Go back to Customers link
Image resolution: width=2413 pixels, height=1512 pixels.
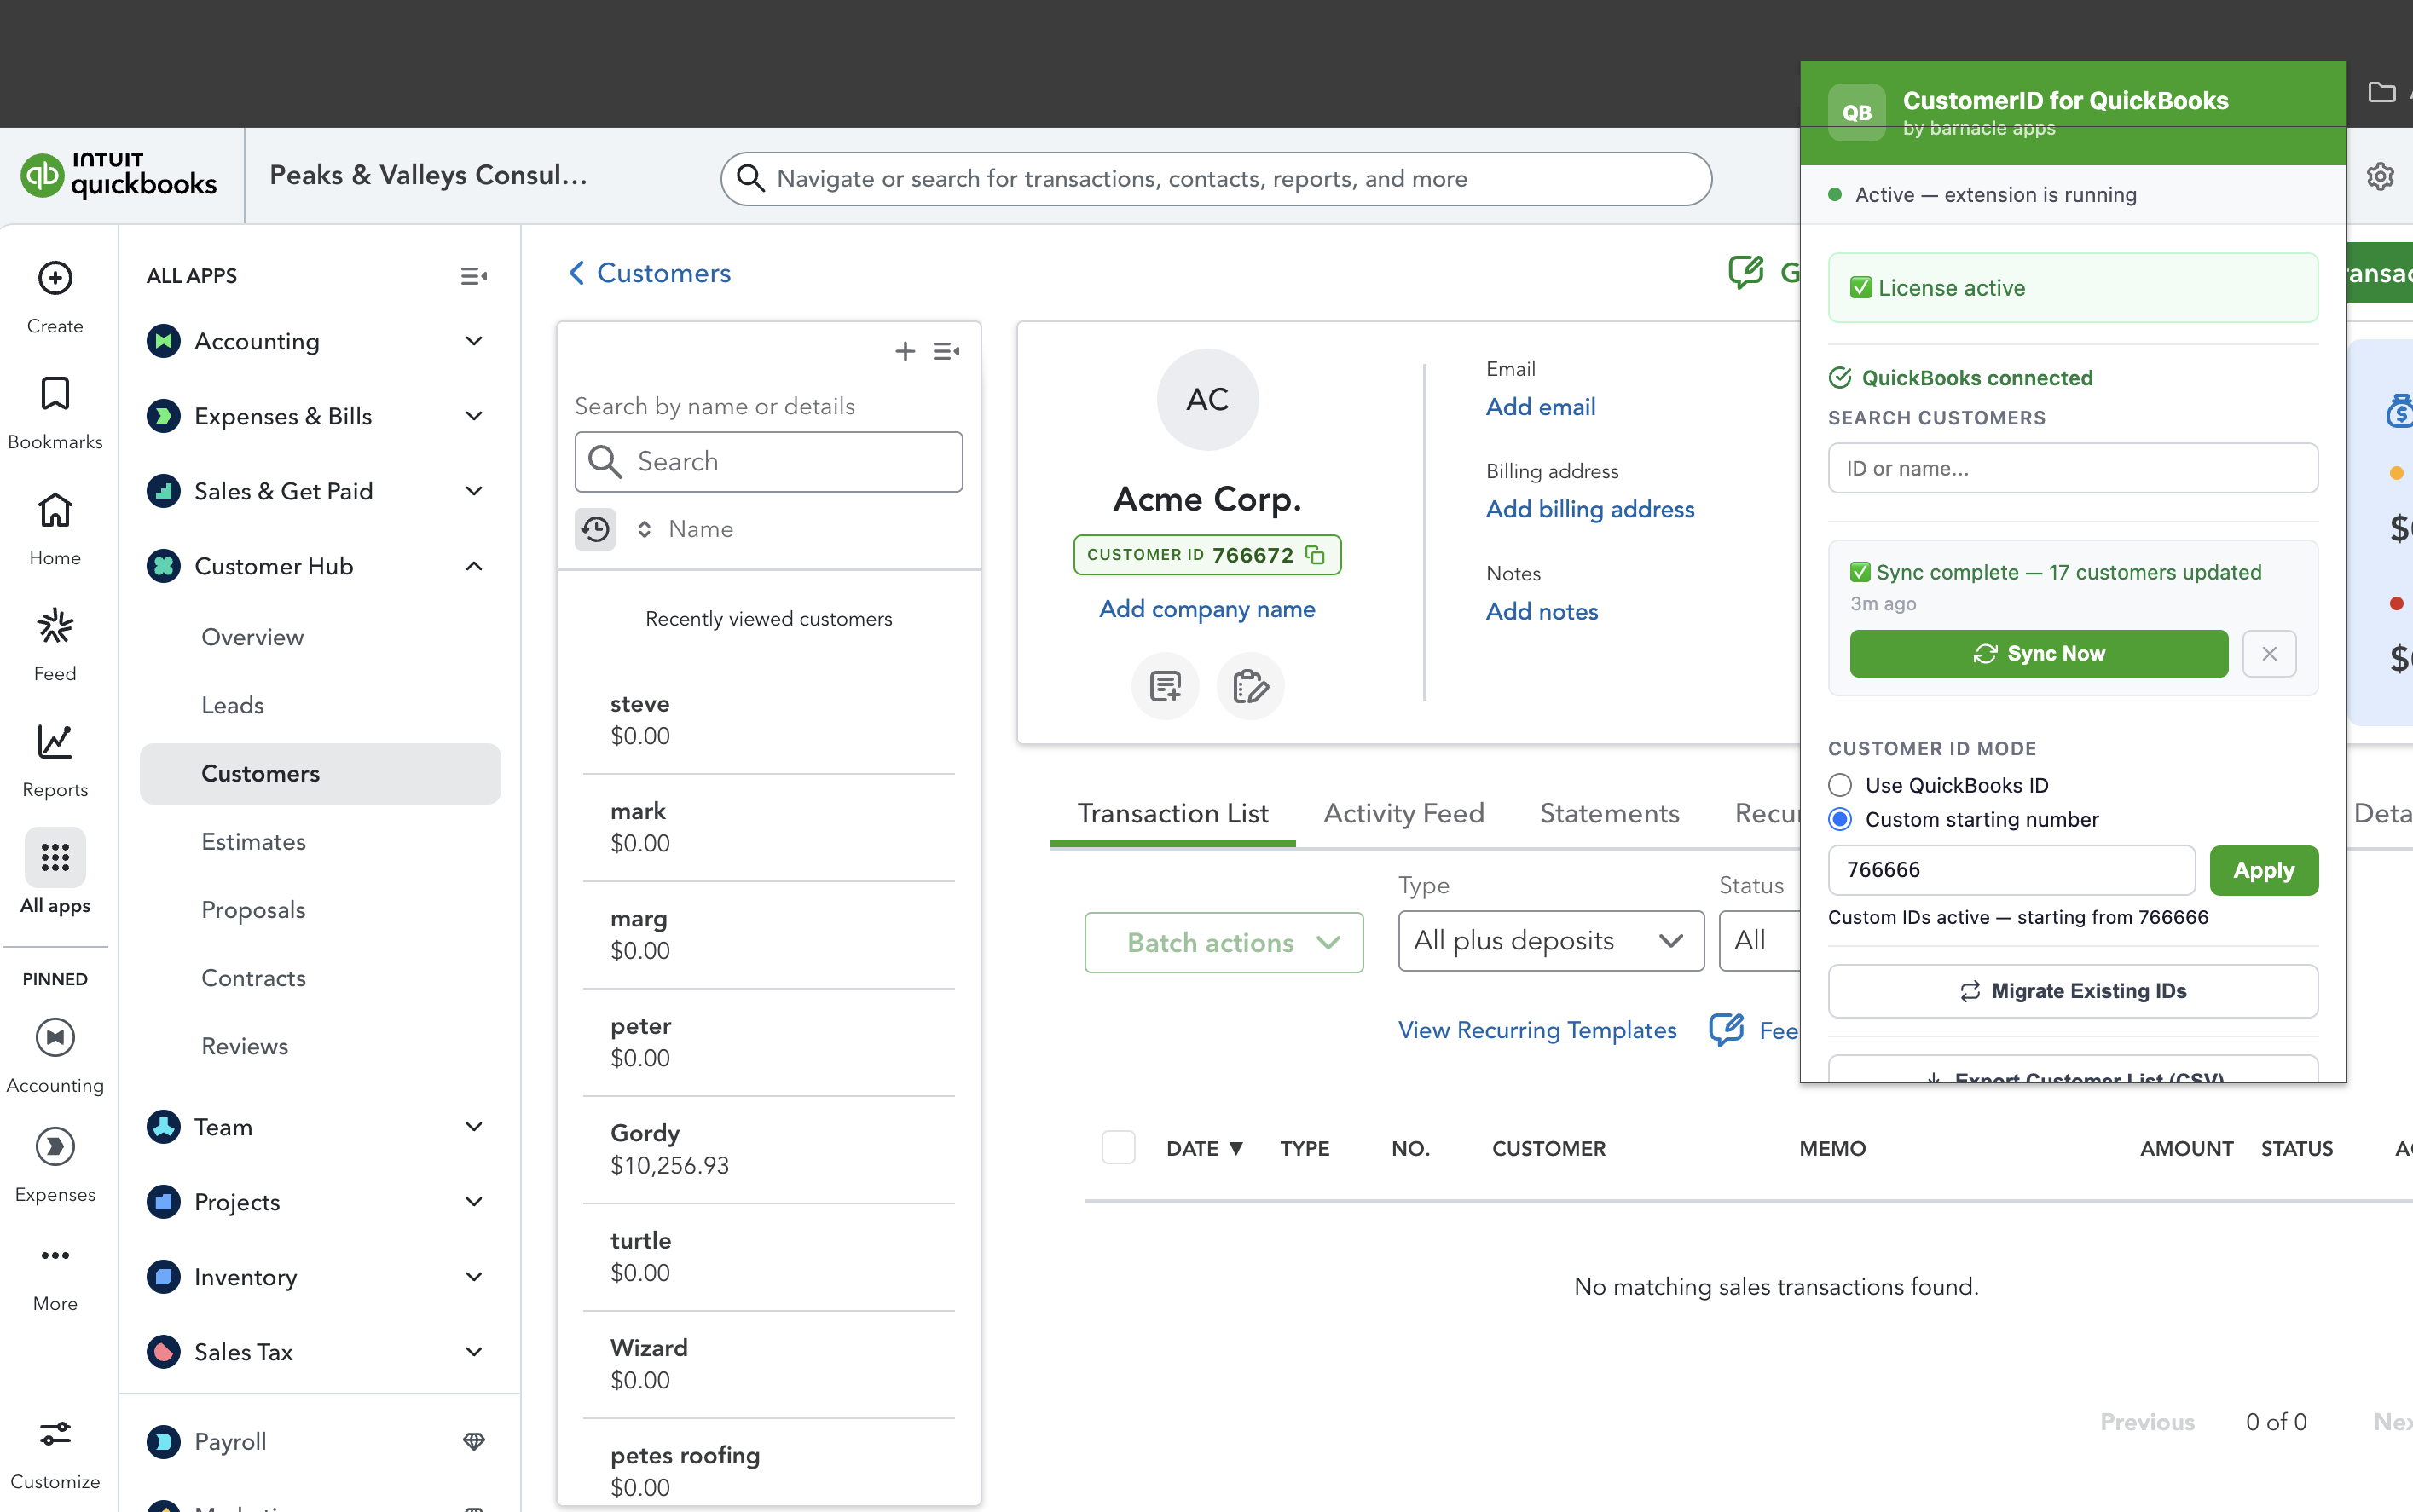click(649, 273)
